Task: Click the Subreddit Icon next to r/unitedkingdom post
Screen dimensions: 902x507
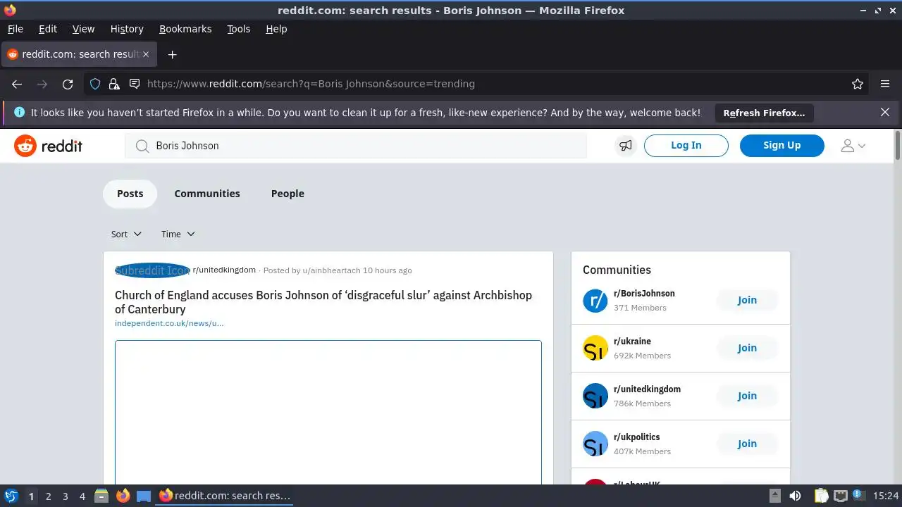Action: (152, 270)
